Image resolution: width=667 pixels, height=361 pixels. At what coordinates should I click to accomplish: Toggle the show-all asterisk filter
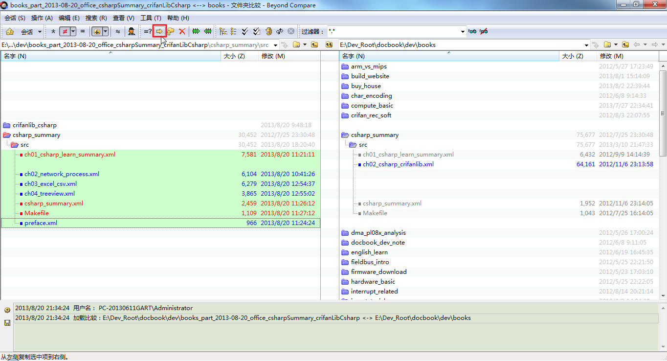(53, 32)
